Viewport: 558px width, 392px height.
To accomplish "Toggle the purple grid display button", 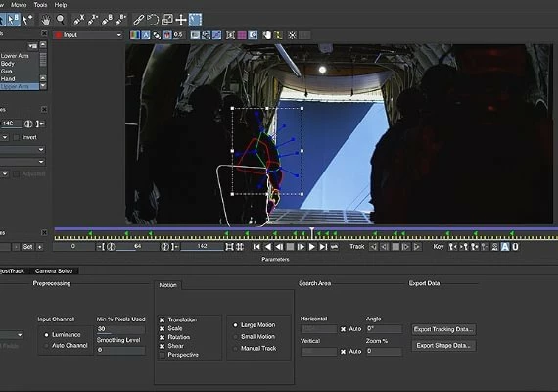I will (x=242, y=35).
